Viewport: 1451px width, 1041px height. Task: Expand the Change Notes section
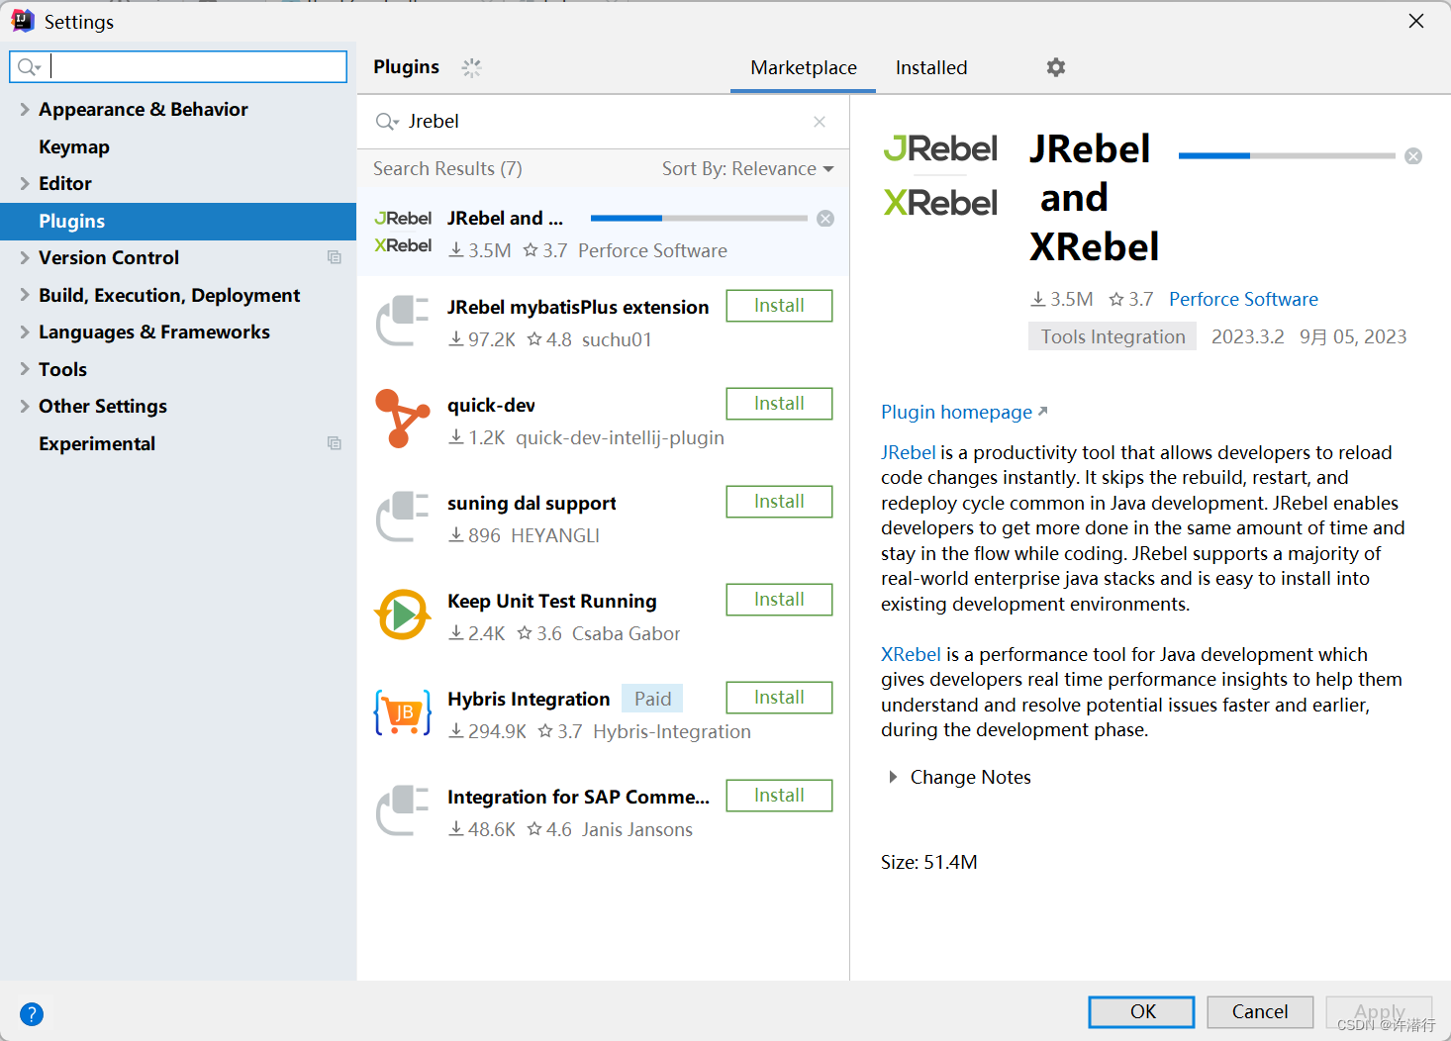(893, 777)
